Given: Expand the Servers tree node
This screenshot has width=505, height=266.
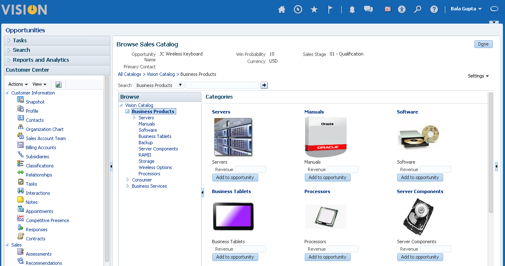Looking at the screenshot, I should [x=134, y=118].
